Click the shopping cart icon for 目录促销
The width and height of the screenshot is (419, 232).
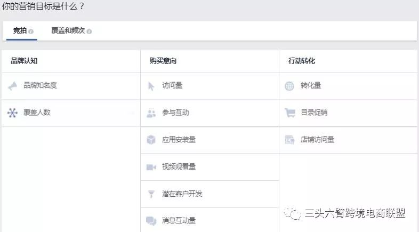290,113
